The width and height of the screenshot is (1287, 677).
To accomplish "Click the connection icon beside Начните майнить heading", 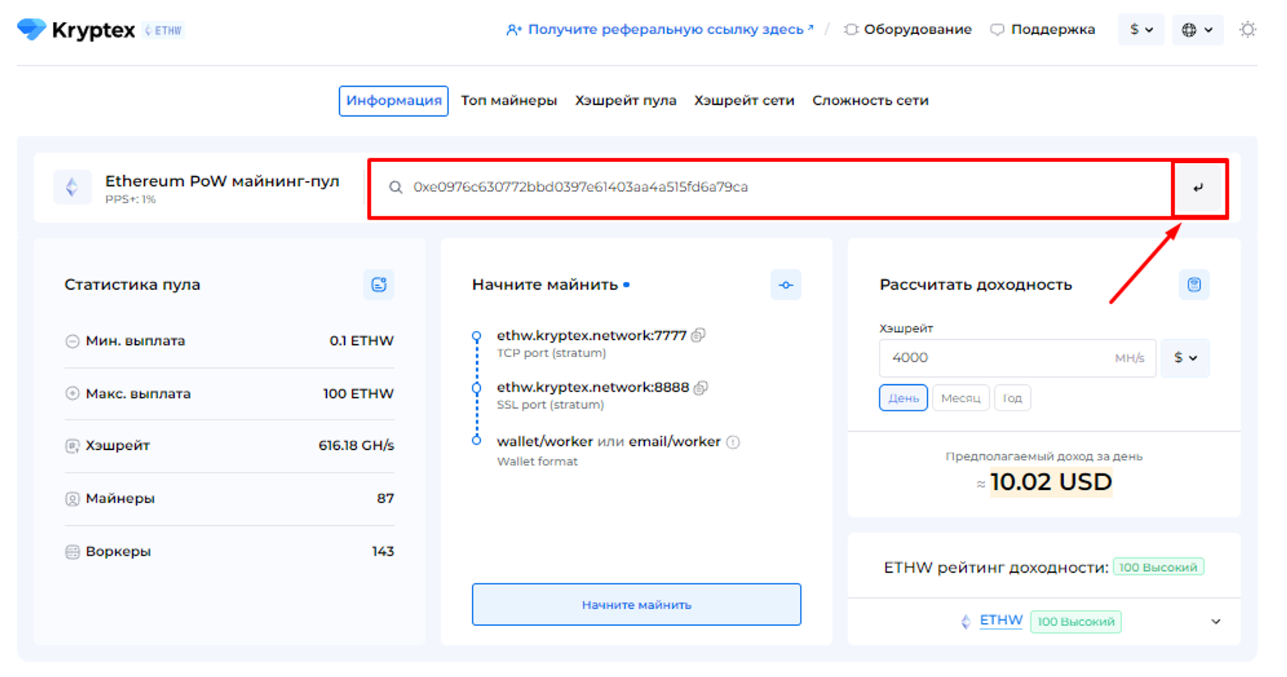I will point(786,284).
